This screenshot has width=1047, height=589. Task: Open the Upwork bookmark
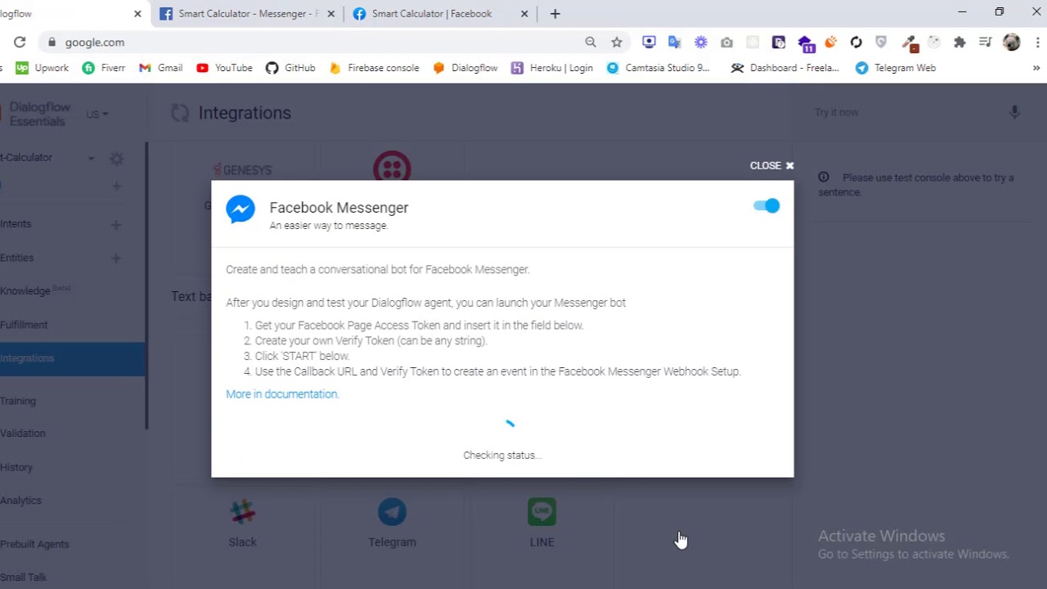(43, 68)
